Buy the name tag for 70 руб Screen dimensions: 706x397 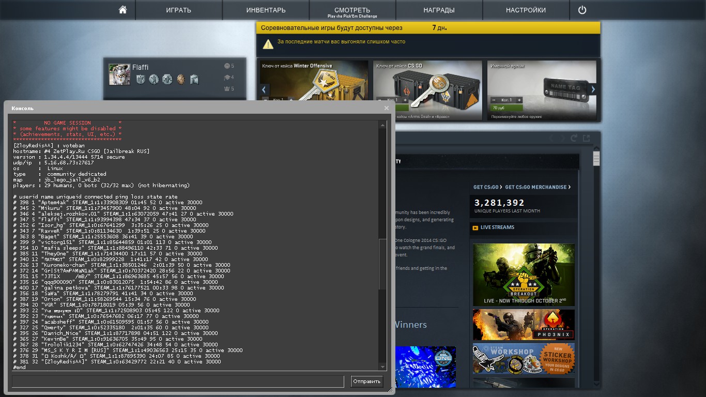click(507, 108)
